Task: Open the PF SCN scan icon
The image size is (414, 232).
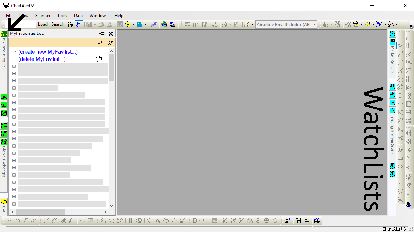Action: point(393,174)
